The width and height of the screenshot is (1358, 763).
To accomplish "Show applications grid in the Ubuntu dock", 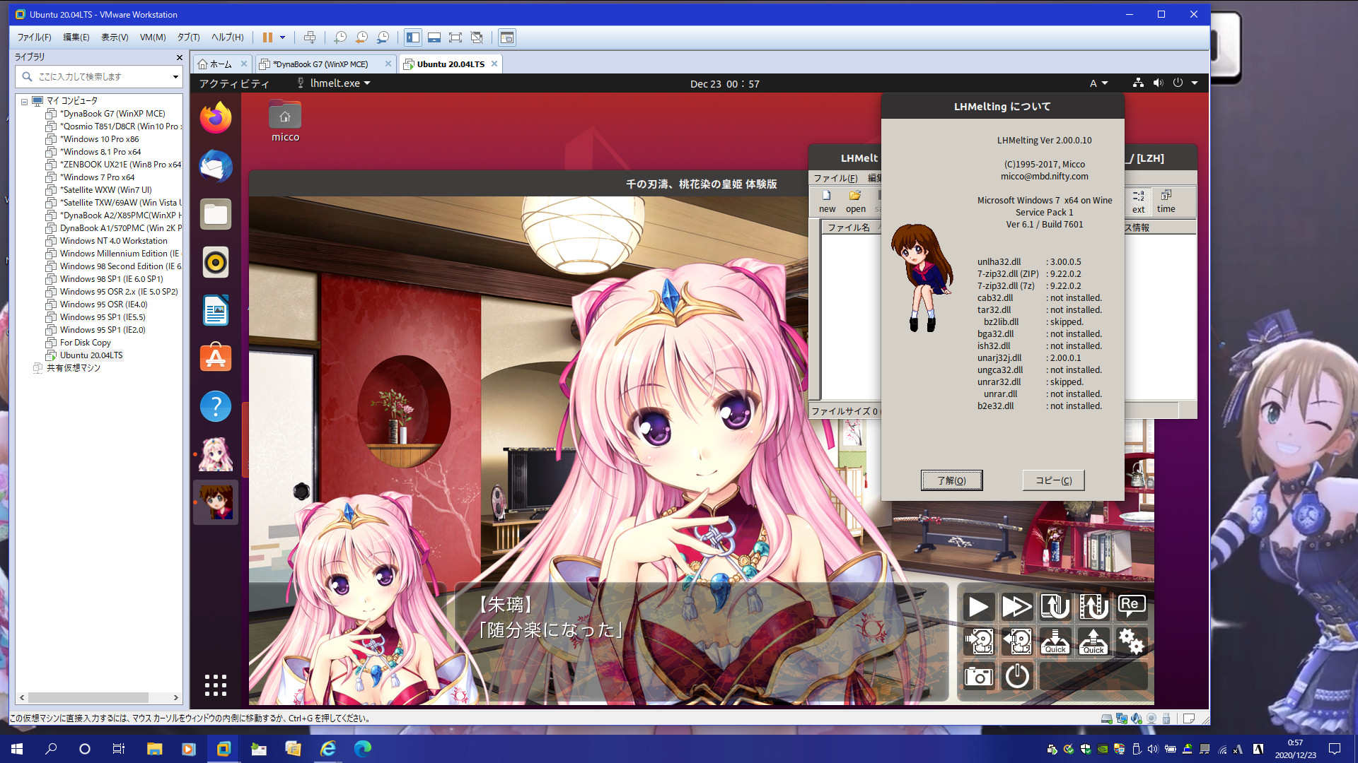I will click(216, 685).
